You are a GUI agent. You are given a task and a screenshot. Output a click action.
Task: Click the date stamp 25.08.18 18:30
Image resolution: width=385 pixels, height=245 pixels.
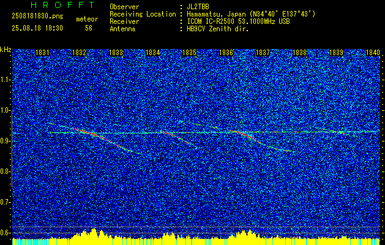[37, 28]
